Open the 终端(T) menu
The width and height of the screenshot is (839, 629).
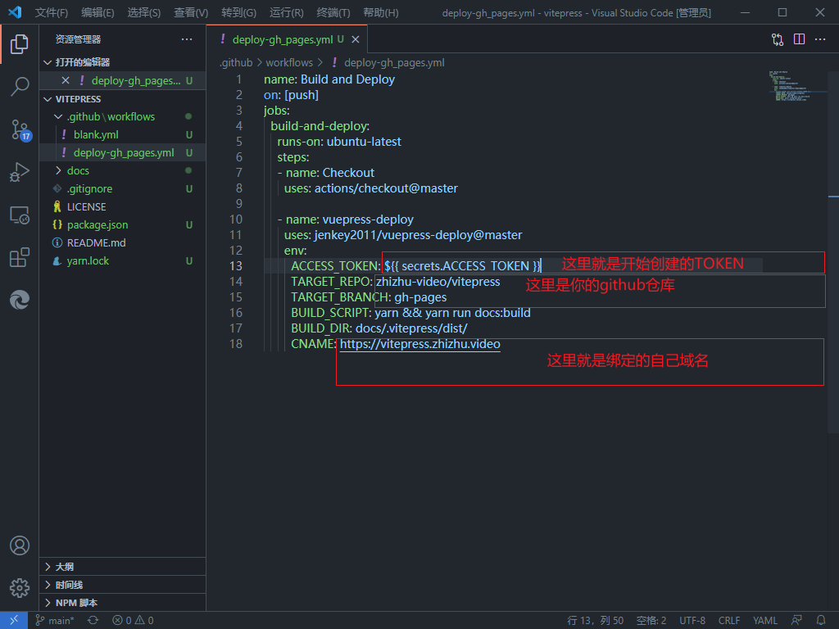click(x=333, y=12)
